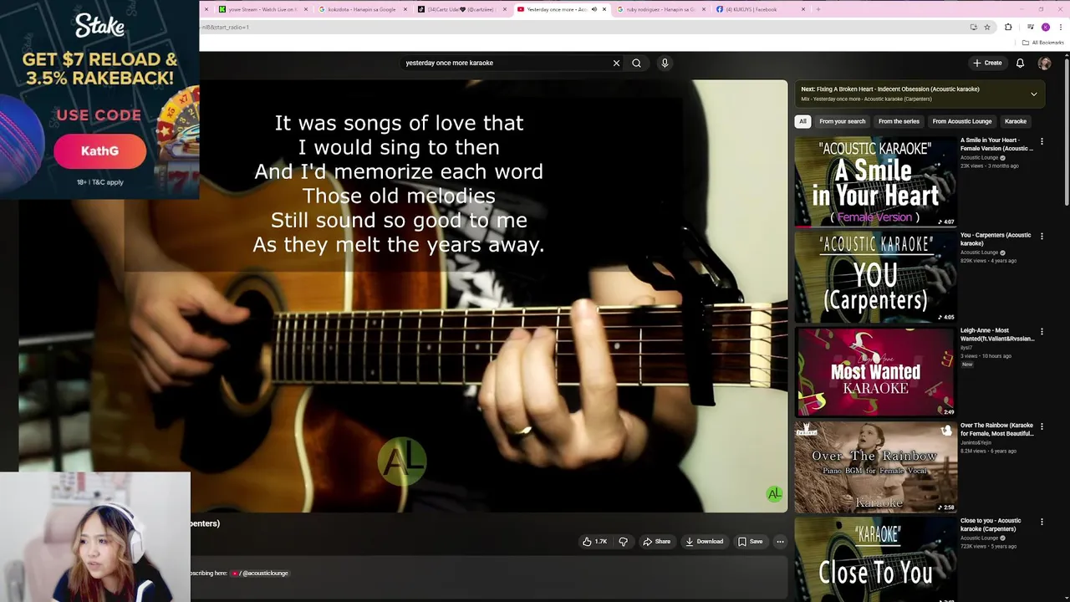Select the From the series chip
The width and height of the screenshot is (1070, 602).
coord(899,121)
